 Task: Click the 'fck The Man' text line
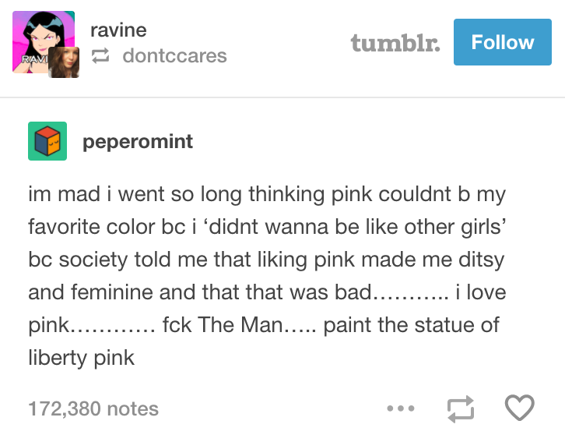(x=264, y=325)
